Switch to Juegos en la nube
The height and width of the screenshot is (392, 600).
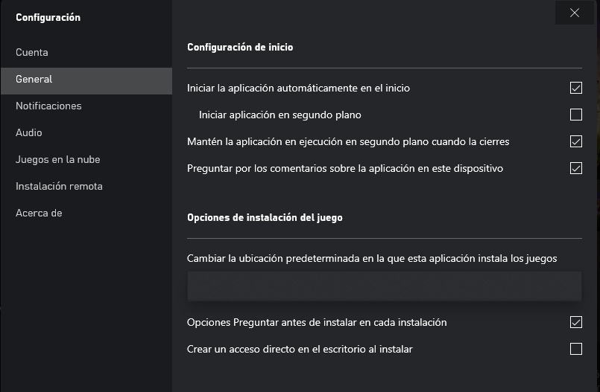point(57,160)
